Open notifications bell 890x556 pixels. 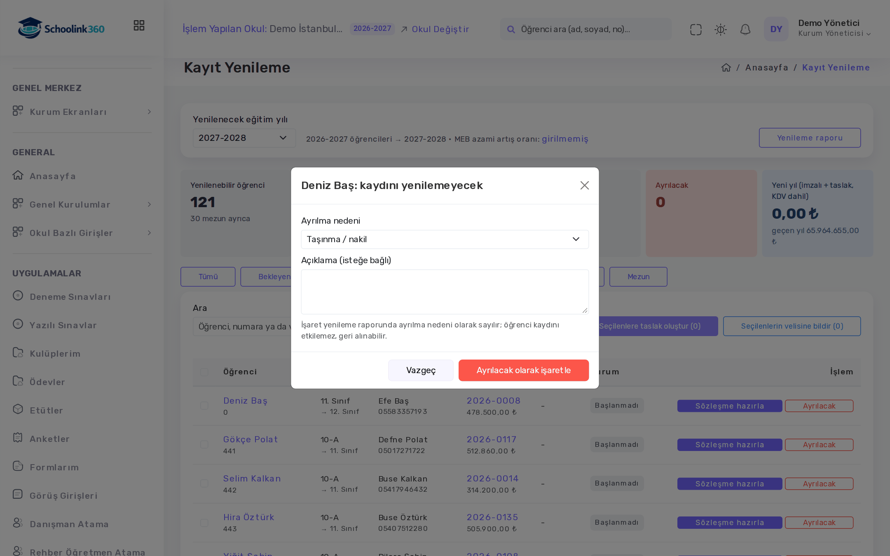745,29
